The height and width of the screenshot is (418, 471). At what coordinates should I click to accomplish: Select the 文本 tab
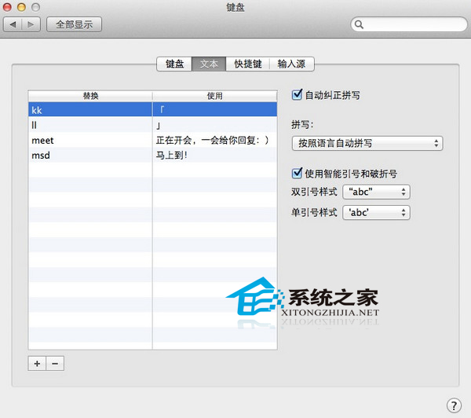[209, 64]
